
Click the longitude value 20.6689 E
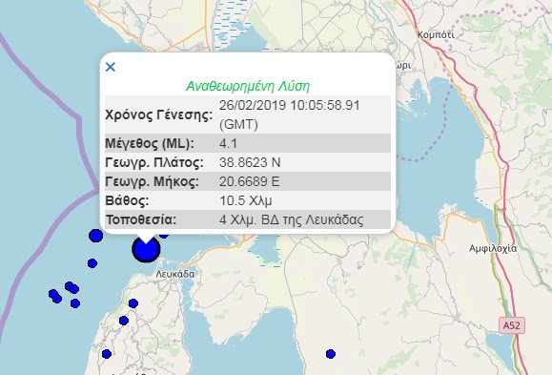[x=249, y=181]
